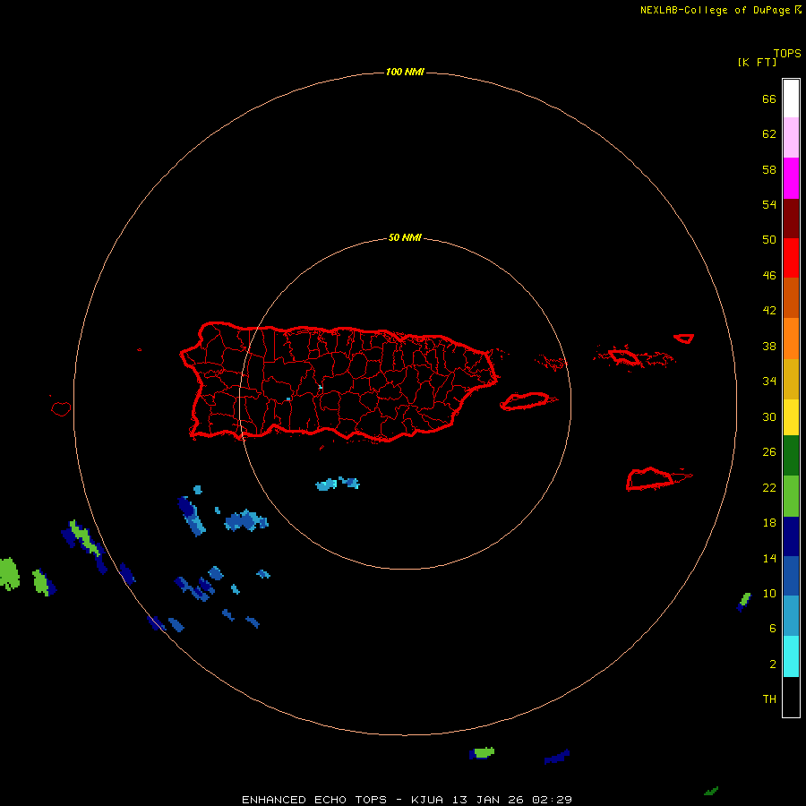Click the gold 38 kft legend swatch
The image size is (806, 806).
(791, 379)
